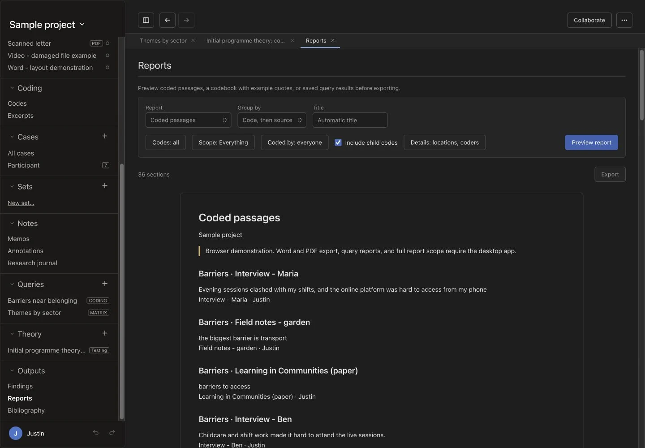645x448 pixels.
Task: Switch to Initial programme theory tab
Action: coord(245,41)
